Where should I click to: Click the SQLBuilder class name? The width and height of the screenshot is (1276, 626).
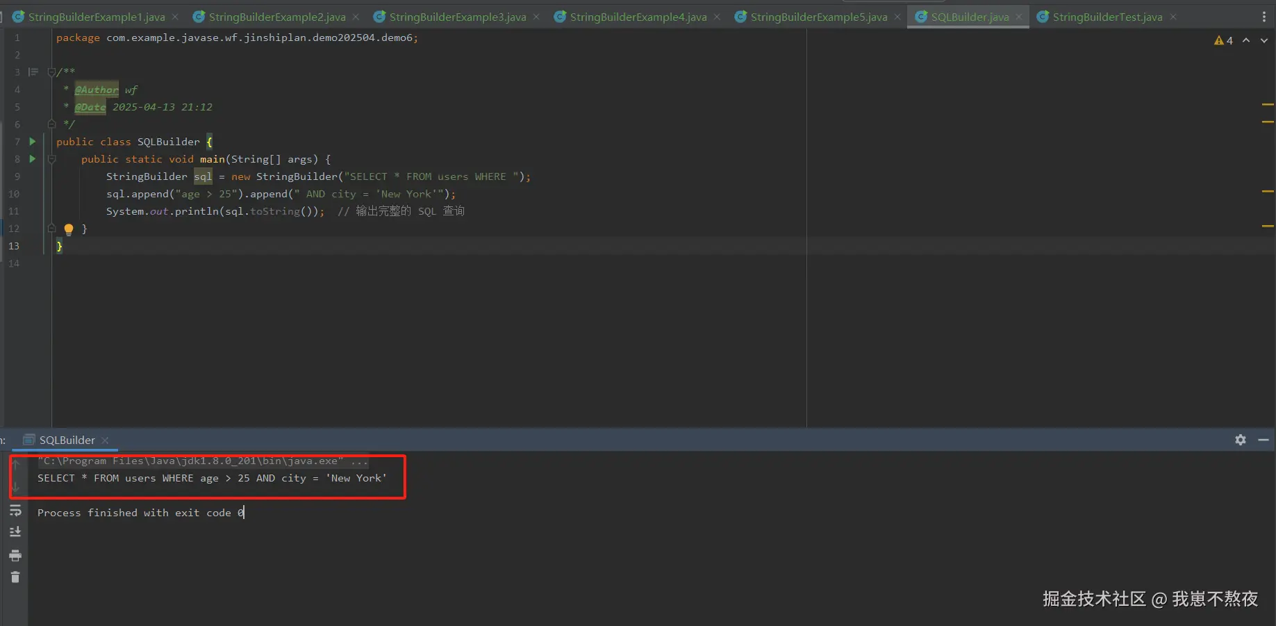[168, 142]
